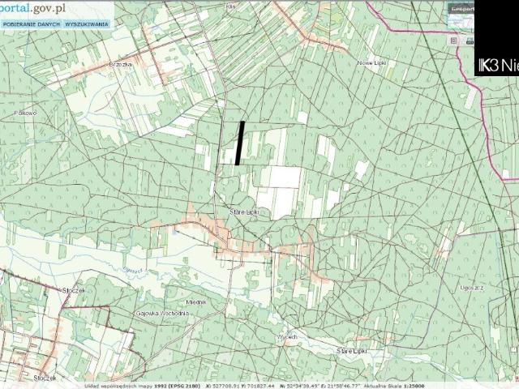
Task: Click the Klin label at top of map
Action: coord(230,6)
